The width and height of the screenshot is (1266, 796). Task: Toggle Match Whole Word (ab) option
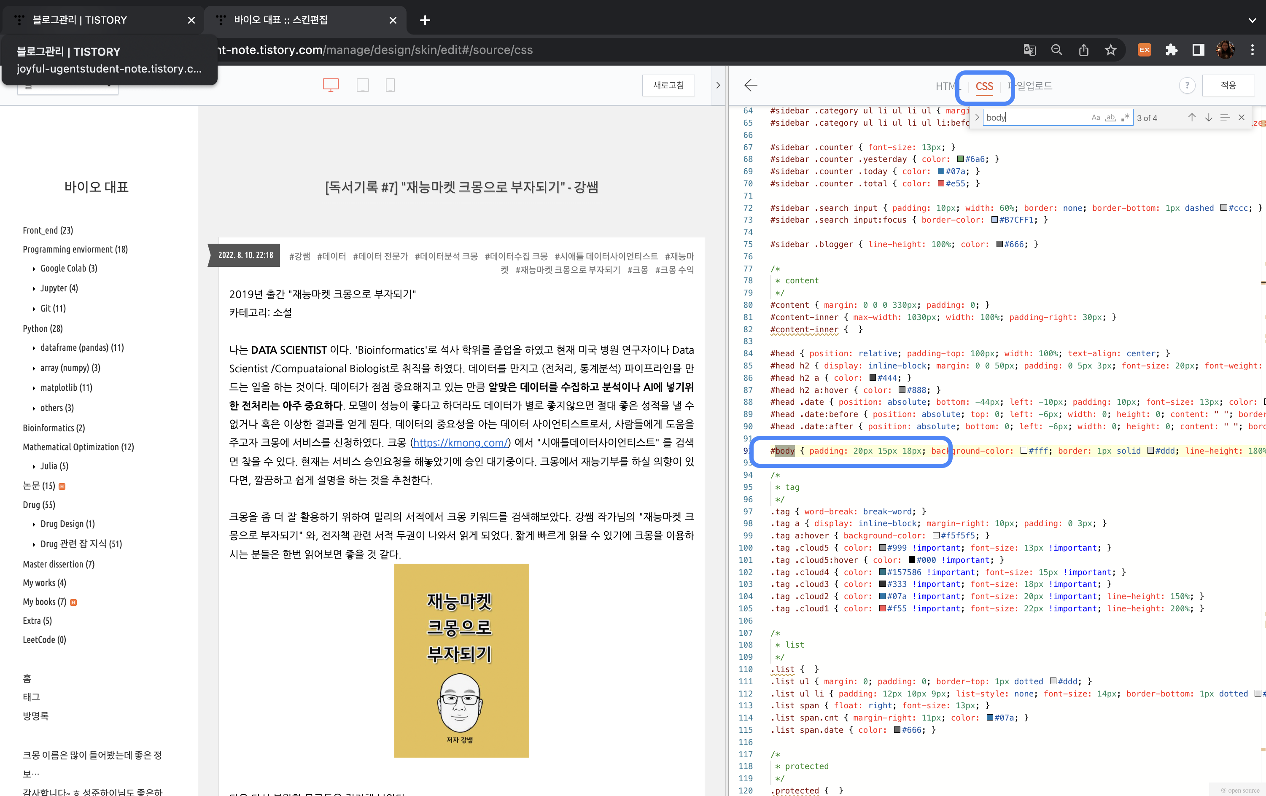[x=1110, y=117]
